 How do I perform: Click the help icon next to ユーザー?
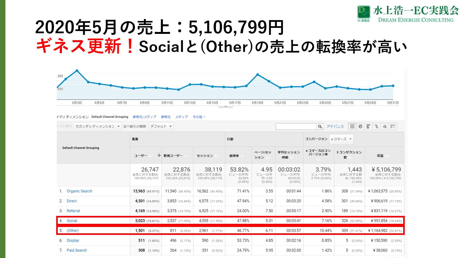tap(151, 156)
